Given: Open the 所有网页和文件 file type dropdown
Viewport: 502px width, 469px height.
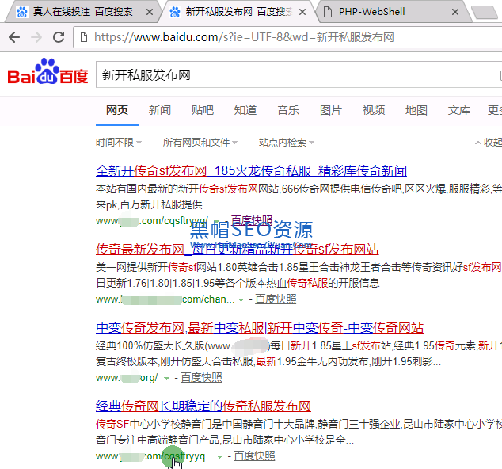Looking at the screenshot, I should point(200,143).
